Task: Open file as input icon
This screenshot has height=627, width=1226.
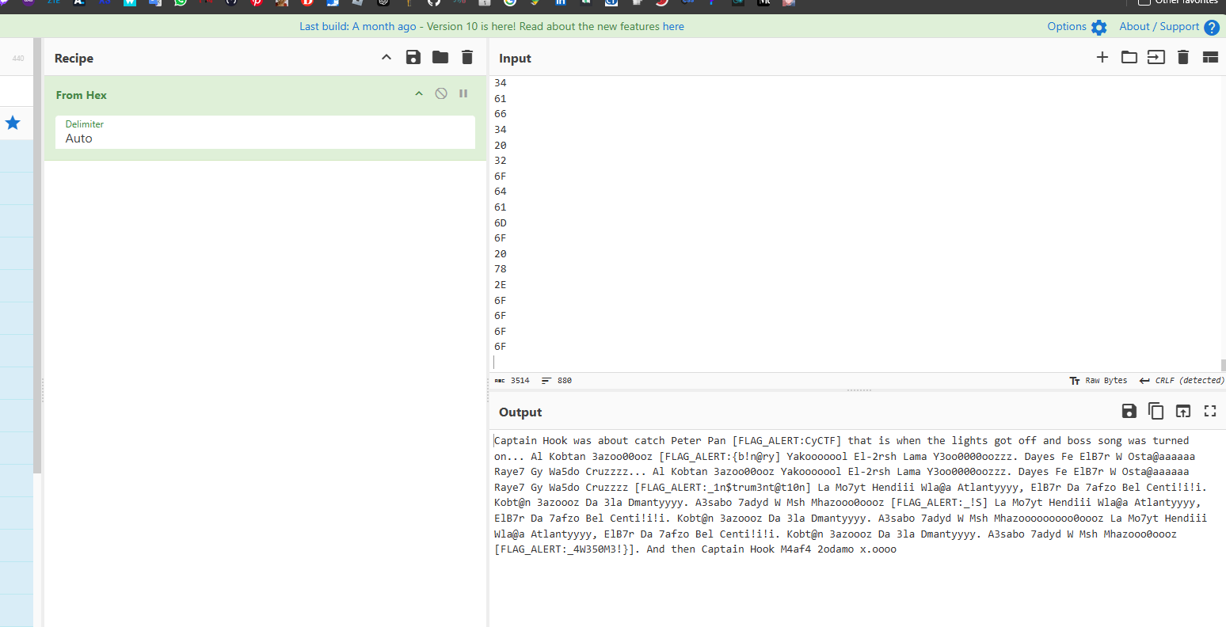Action: pyautogui.click(x=1156, y=57)
